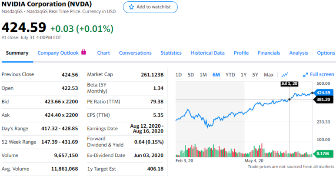Click the Beta value 1.34
Image resolution: width=336 pixels, height=176 pixels.
(x=158, y=88)
